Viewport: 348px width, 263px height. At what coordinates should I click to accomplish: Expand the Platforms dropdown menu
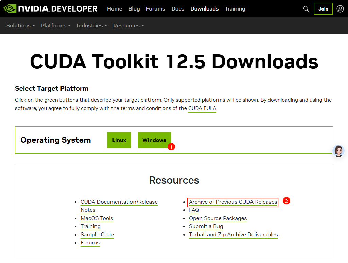click(56, 26)
